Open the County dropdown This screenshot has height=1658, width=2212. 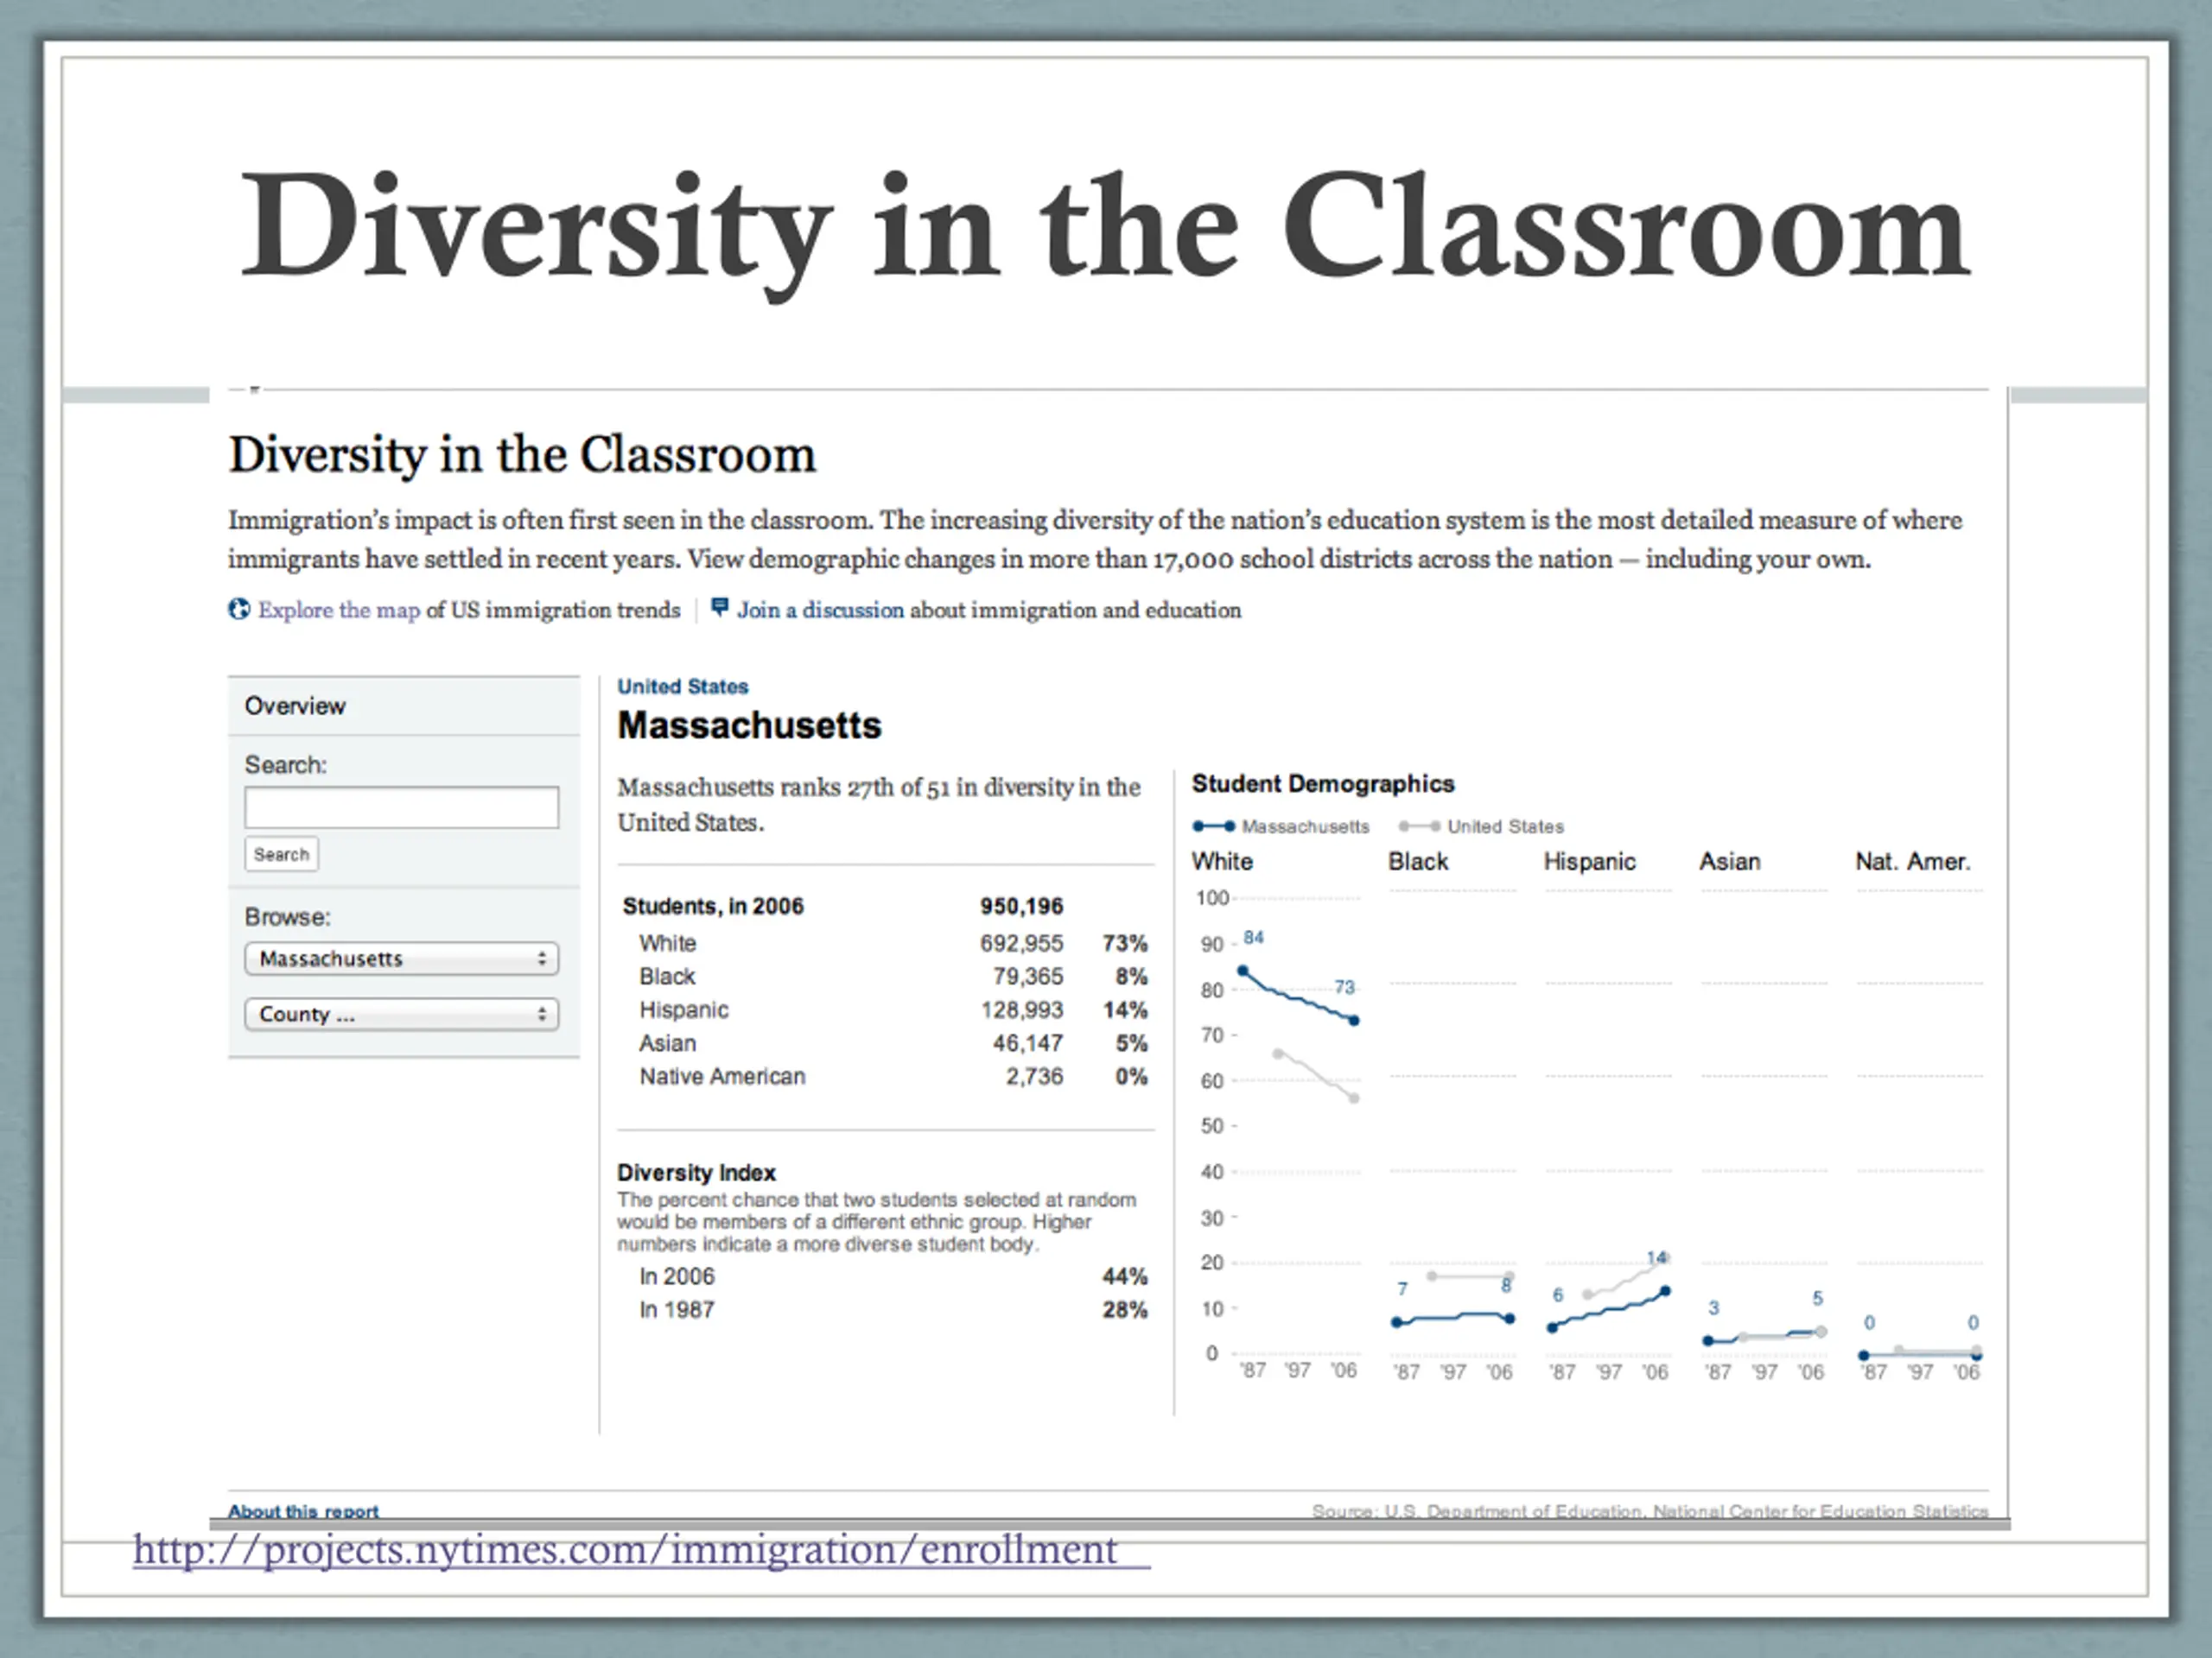tap(401, 1015)
